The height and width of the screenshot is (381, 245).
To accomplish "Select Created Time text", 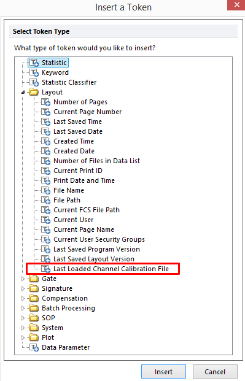I will (74, 141).
